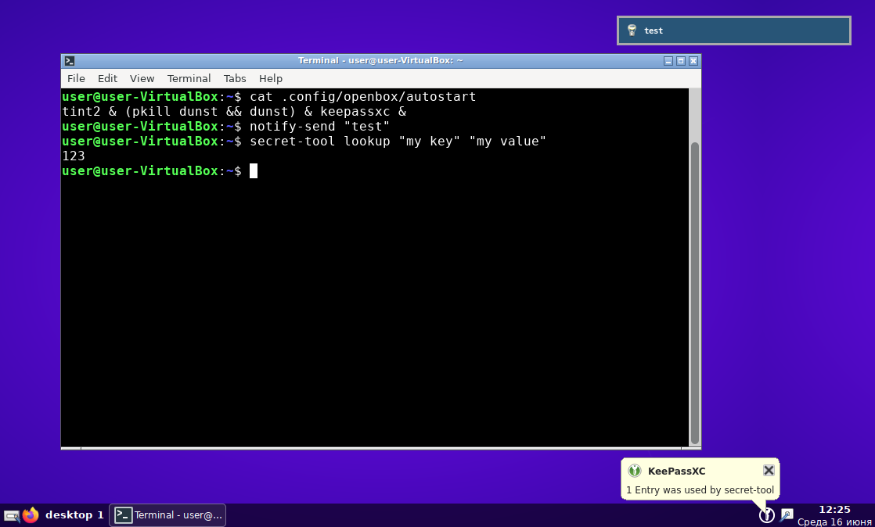Open the Edit menu
The height and width of the screenshot is (527, 875).
point(107,78)
